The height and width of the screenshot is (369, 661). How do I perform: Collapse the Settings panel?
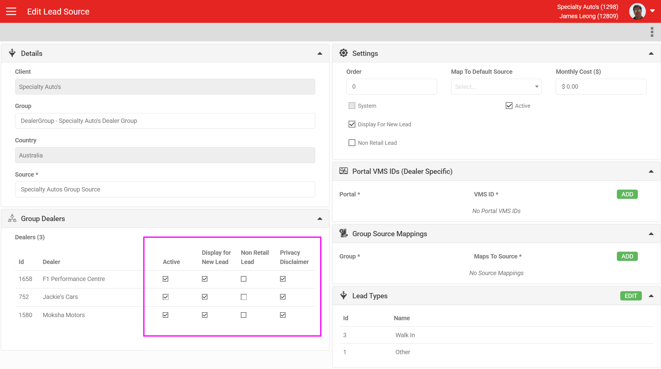tap(651, 53)
